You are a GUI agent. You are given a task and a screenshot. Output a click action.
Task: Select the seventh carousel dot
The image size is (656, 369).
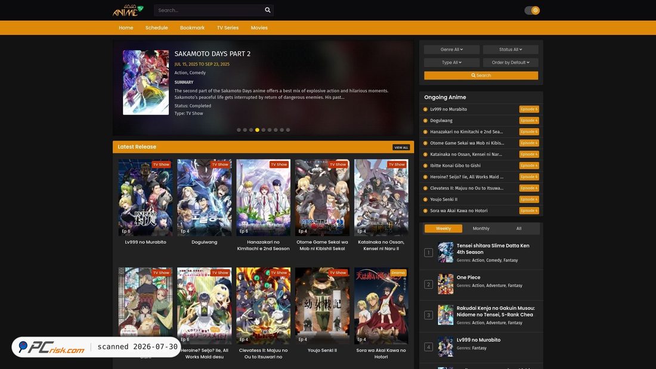click(x=276, y=130)
